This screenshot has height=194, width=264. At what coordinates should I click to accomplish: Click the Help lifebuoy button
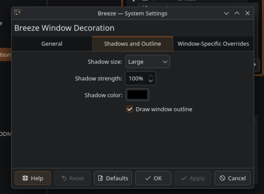pyautogui.click(x=33, y=178)
